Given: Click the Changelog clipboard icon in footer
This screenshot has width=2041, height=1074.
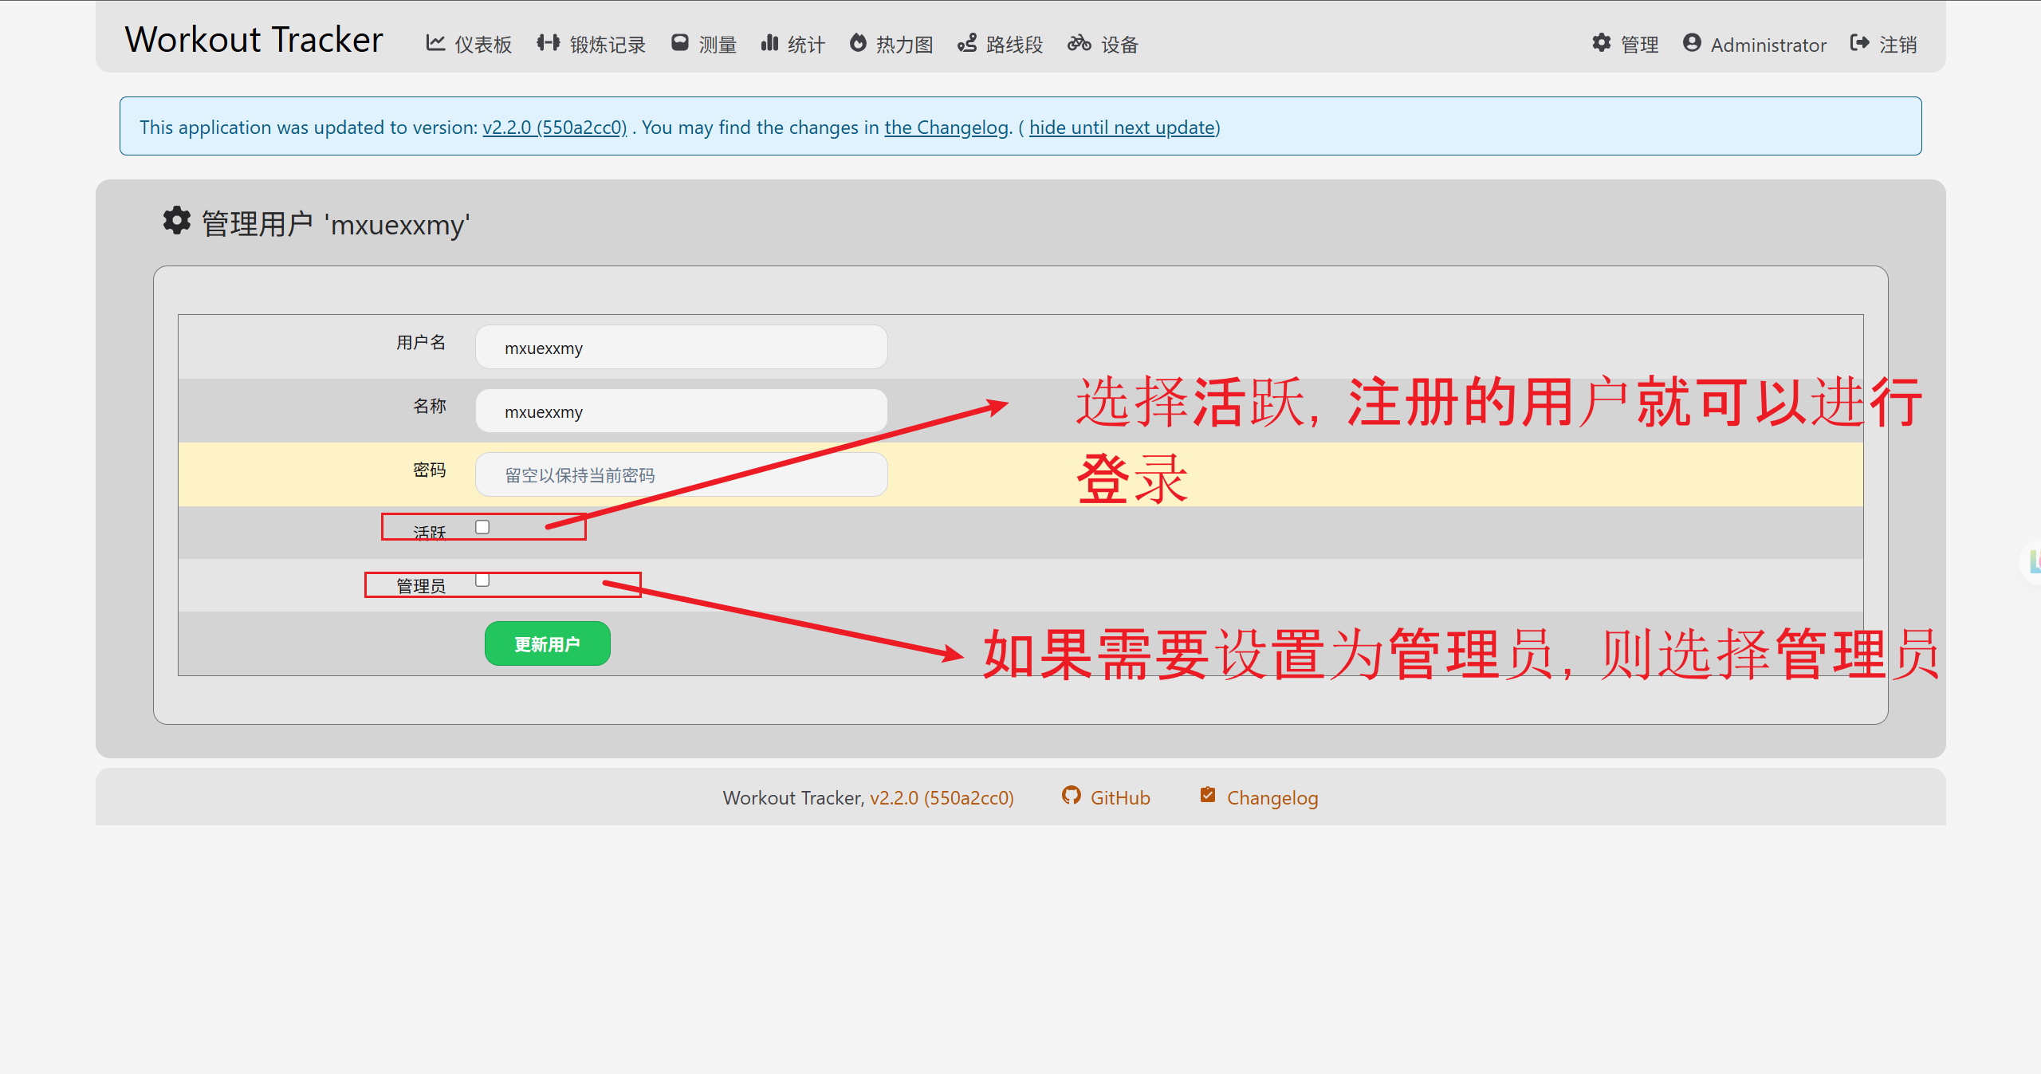Looking at the screenshot, I should (1208, 795).
